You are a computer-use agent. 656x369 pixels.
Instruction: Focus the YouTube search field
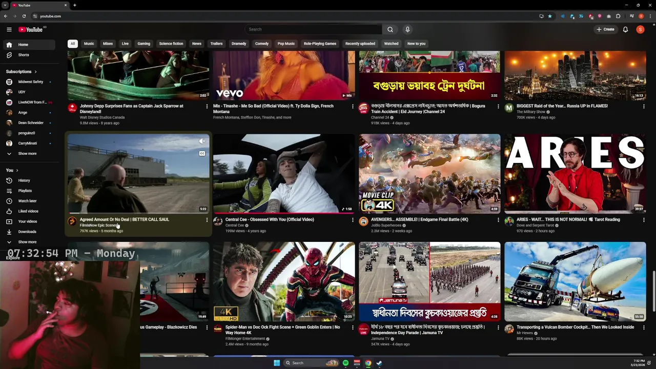point(313,30)
